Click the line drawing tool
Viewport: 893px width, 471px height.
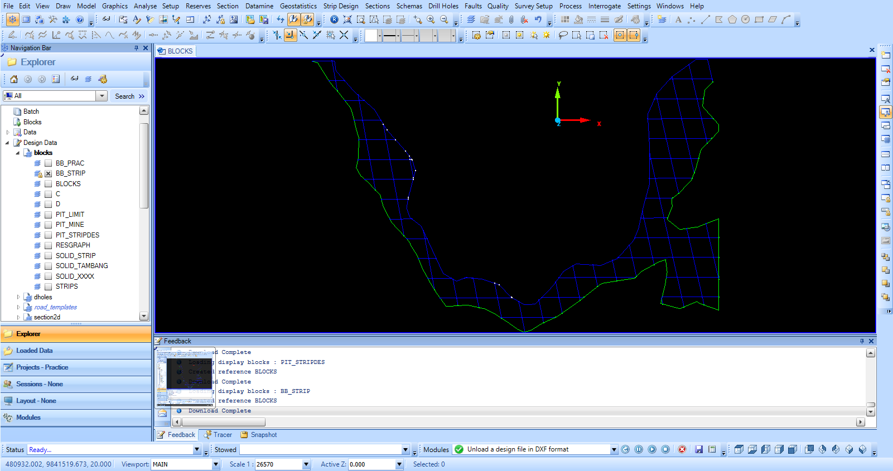click(705, 20)
